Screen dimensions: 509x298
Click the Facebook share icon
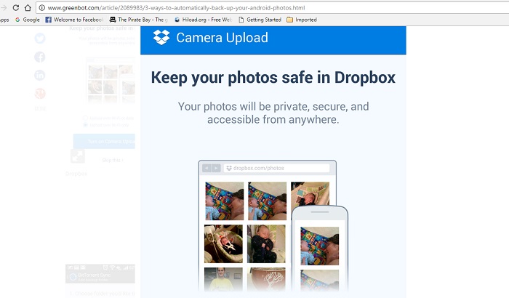pyautogui.click(x=39, y=57)
